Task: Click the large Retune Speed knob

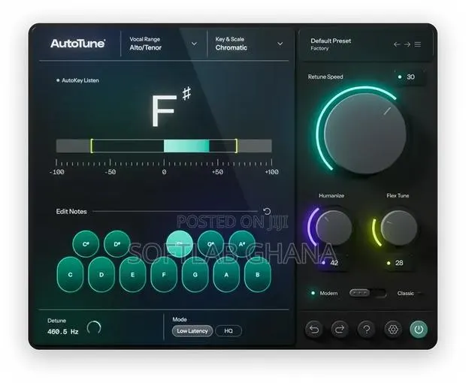Action: 365,134
